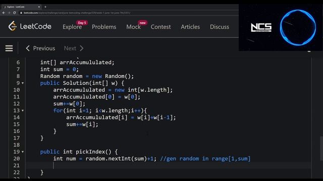Image resolution: width=323 pixels, height=181 pixels.
Task: Select the Explore - LeetCode browser tab
Action: 21,7
